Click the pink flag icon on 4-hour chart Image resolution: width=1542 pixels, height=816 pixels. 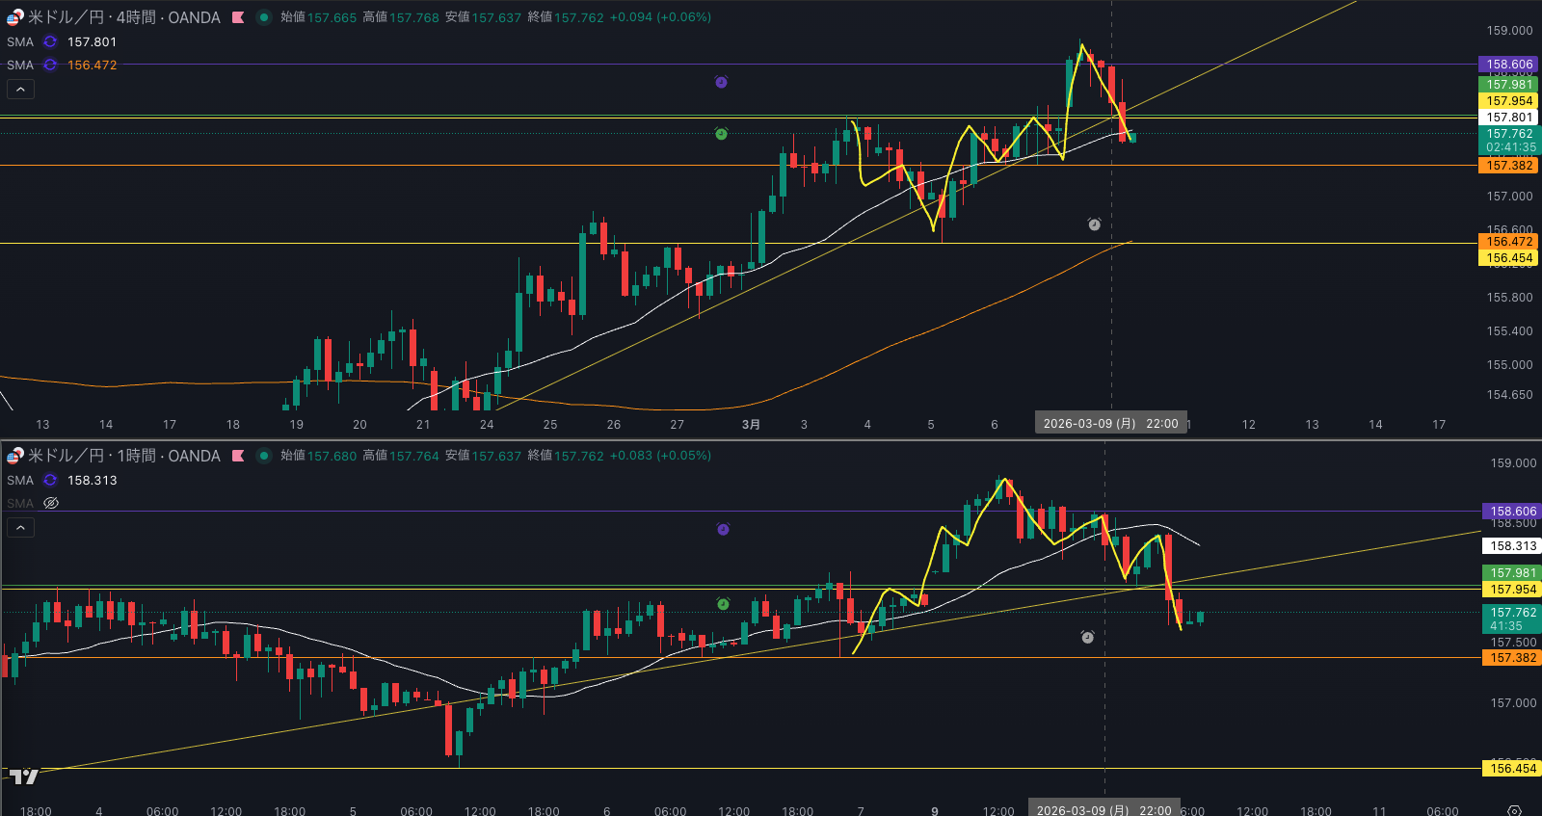point(238,17)
